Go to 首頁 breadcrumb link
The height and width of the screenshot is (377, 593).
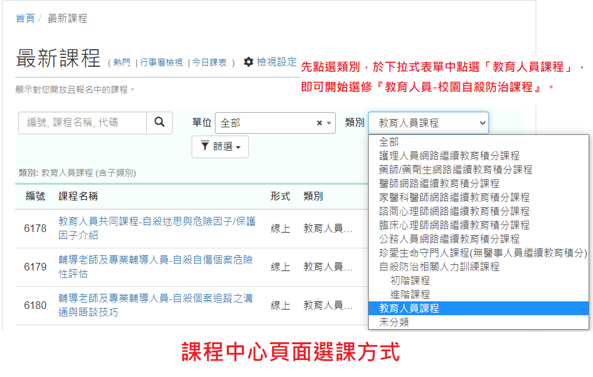(25, 18)
